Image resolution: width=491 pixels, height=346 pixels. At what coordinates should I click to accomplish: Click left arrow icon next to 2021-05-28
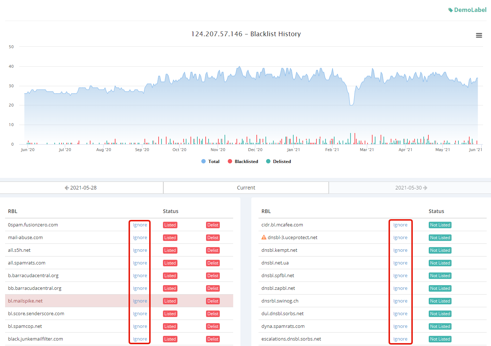coord(67,188)
